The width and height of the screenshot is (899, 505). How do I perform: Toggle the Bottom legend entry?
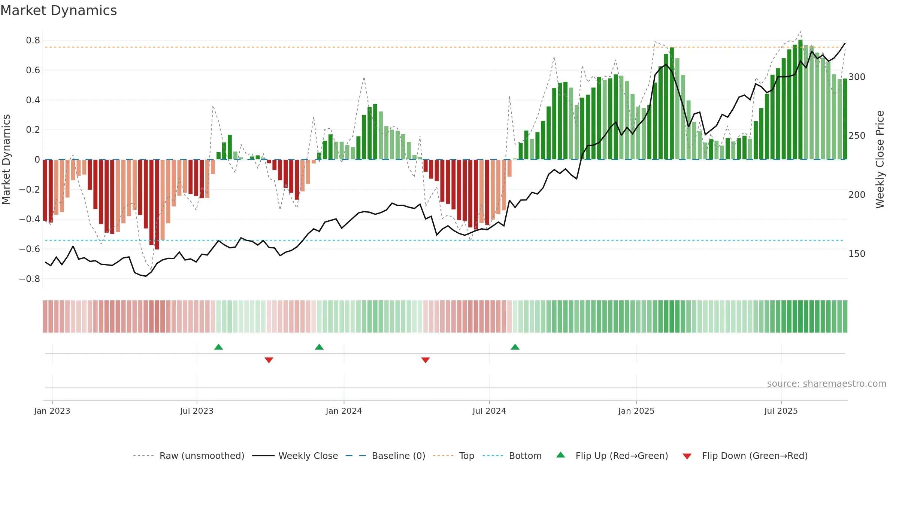pos(512,456)
